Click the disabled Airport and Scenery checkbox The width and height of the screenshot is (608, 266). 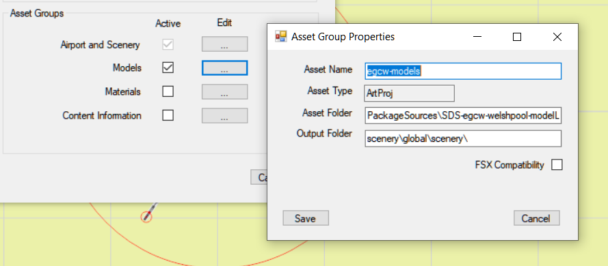click(x=168, y=44)
